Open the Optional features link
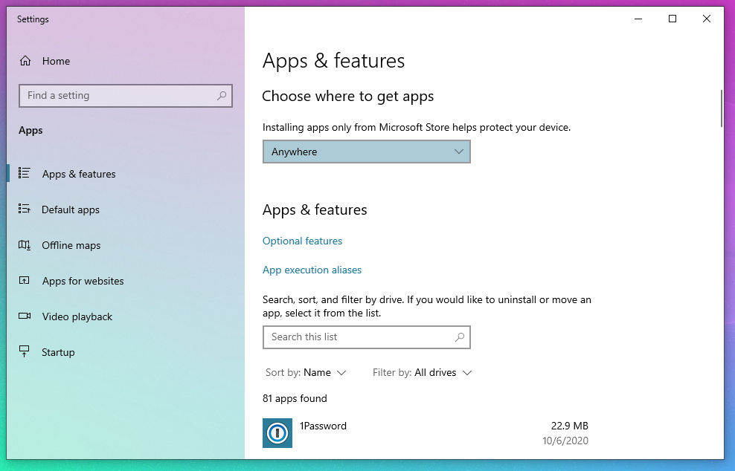This screenshot has height=471, width=735. click(302, 241)
